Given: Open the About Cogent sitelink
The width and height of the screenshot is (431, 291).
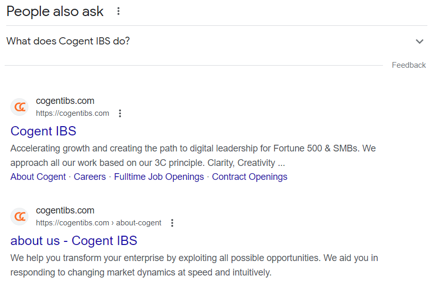Looking at the screenshot, I should tap(38, 177).
